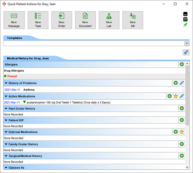Viewport: 193px width, 173px height.
Task: Click the Active Medications star icon
Action: pyautogui.click(x=175, y=96)
